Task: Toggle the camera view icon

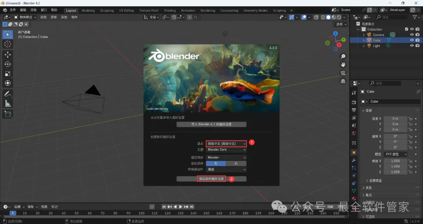Action: point(343,73)
